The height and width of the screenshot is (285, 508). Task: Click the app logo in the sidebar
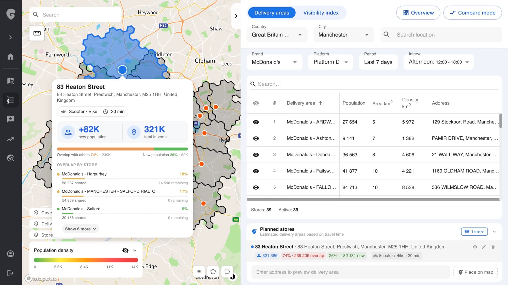click(x=11, y=14)
